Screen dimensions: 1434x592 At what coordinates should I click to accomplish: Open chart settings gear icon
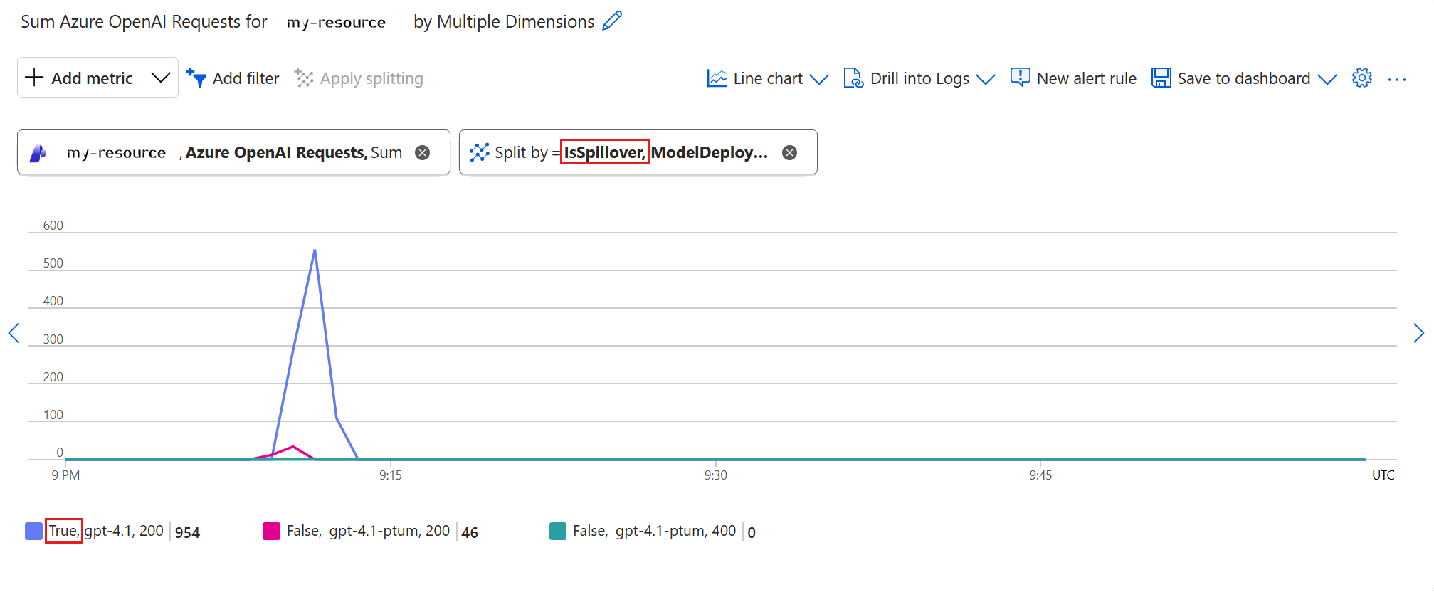pos(1362,78)
